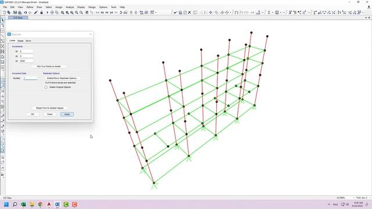Select the 3-D View window tab

(x=18, y=18)
